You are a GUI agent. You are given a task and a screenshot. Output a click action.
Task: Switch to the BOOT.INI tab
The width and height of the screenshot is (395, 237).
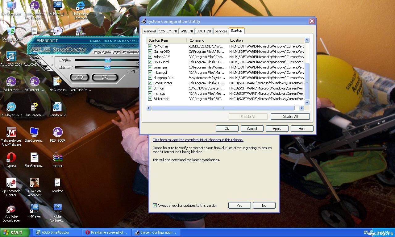(204, 31)
